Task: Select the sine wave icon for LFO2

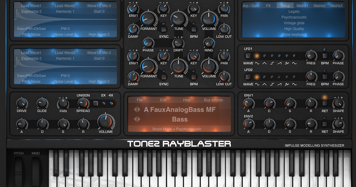Action: 257,84
